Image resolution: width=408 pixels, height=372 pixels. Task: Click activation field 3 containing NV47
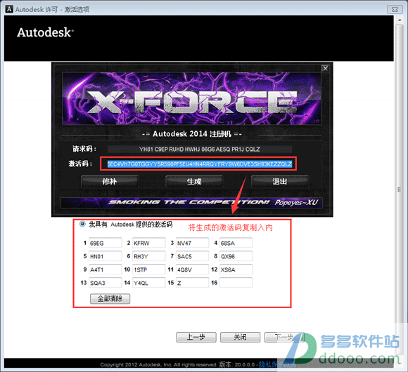click(192, 243)
